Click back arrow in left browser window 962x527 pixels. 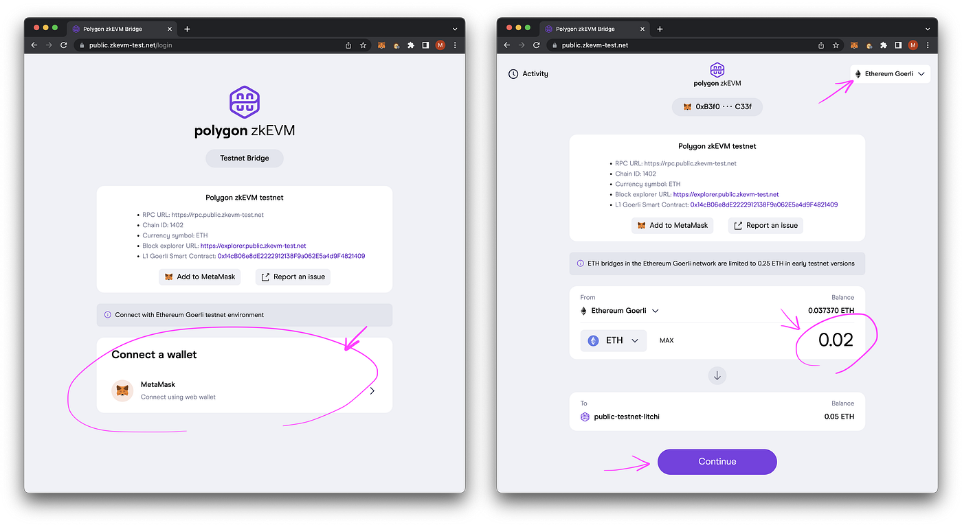34,45
